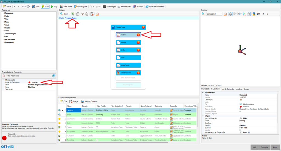This screenshot has height=151, width=281.
Task: Select the MaxElev node in the flowchart
Action: (x=128, y=35)
